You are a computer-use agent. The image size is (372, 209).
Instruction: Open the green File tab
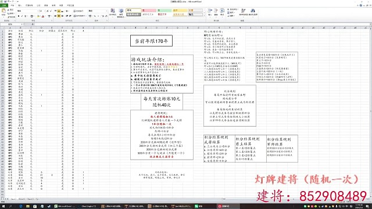[x=4, y=5]
